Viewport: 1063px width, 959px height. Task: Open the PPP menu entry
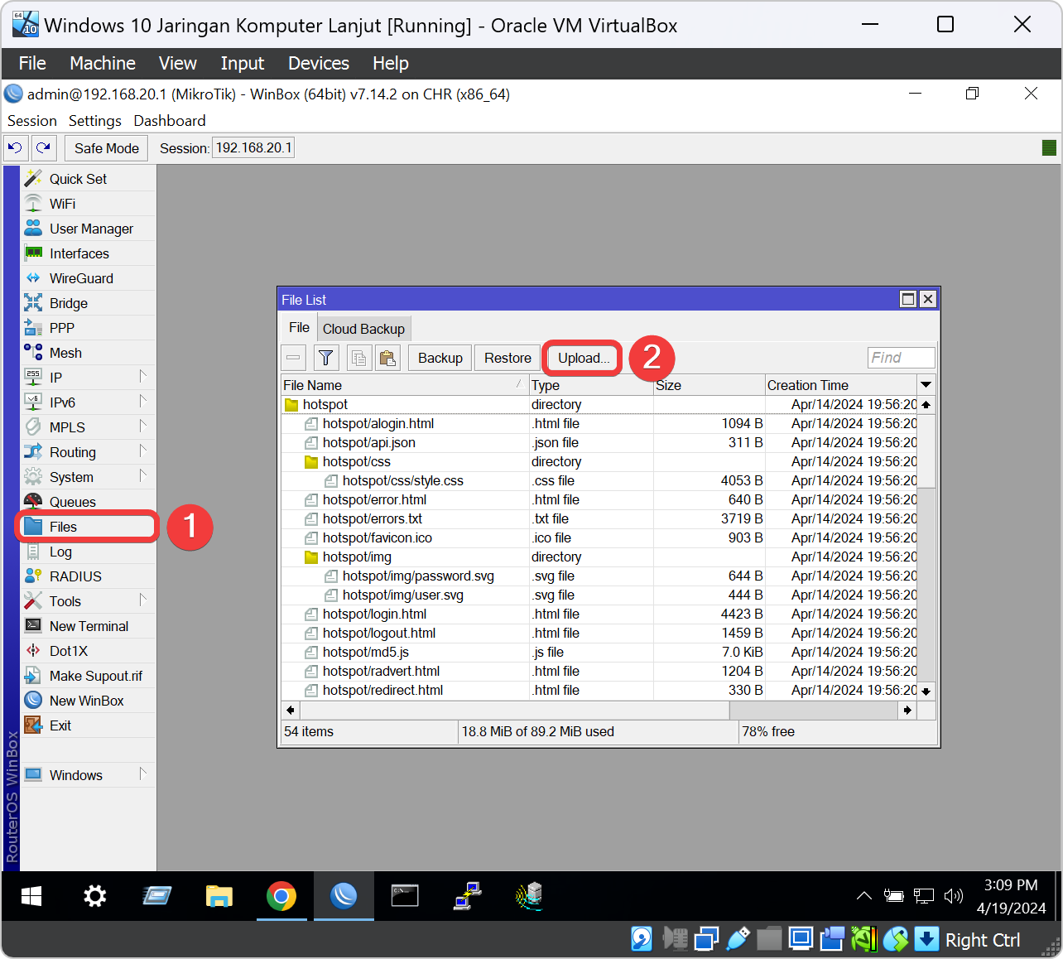click(88, 328)
